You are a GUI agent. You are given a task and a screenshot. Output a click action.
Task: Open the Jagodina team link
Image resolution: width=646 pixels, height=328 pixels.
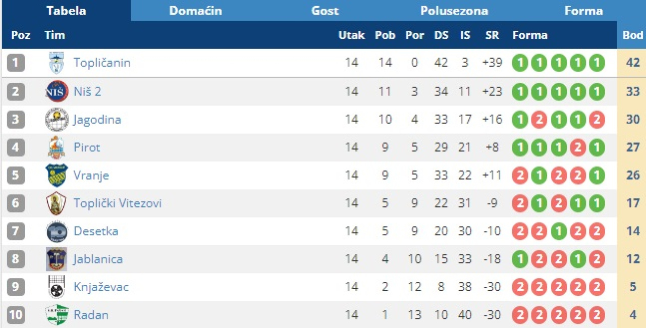pos(97,120)
